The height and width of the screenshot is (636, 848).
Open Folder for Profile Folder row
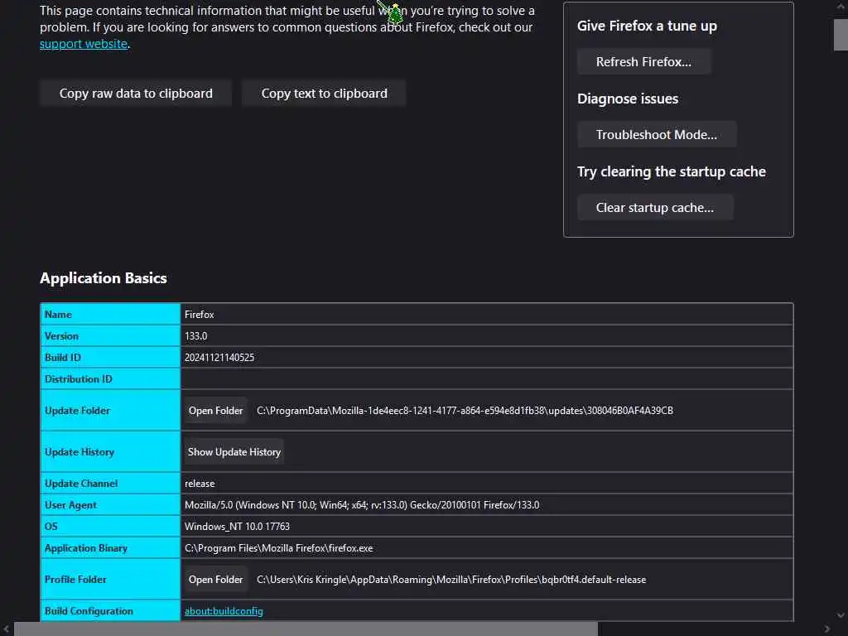(216, 579)
